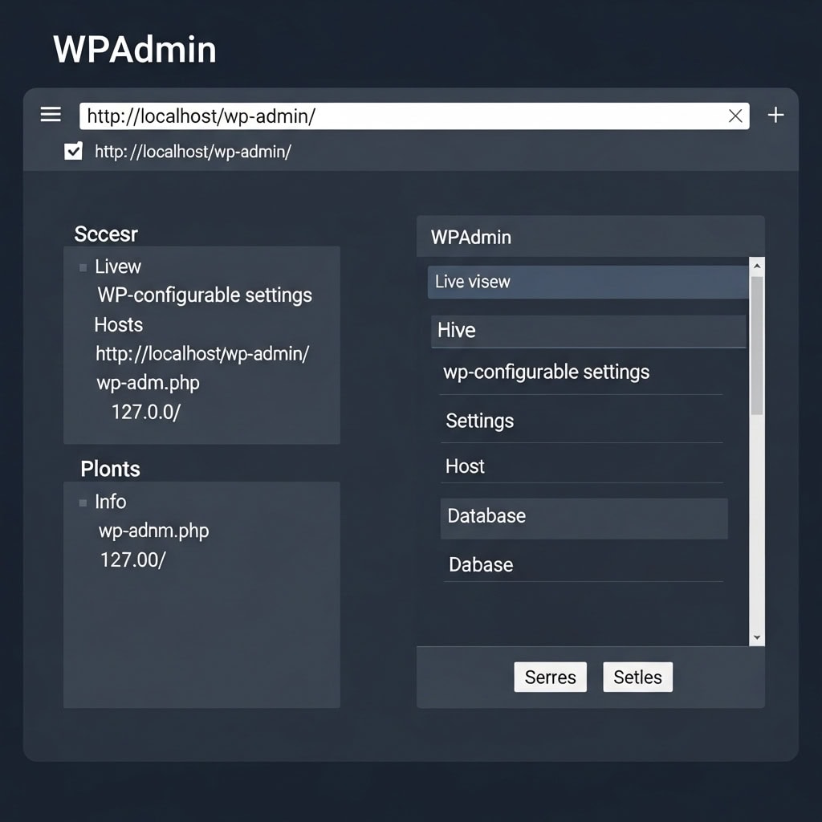Click the Hosts item in left panel
Image resolution: width=822 pixels, height=822 pixels.
click(119, 325)
